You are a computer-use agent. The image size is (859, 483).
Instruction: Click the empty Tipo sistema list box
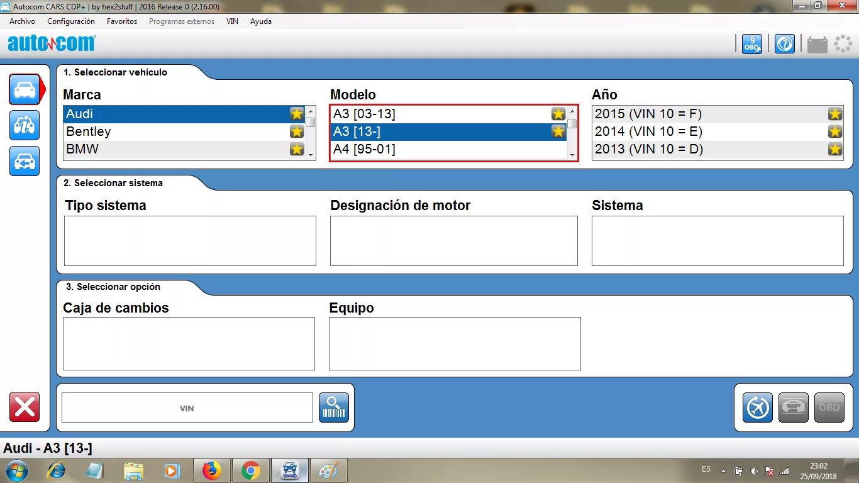pos(190,241)
